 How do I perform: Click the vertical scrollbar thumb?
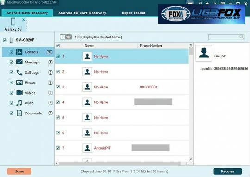pyautogui.click(x=191, y=51)
